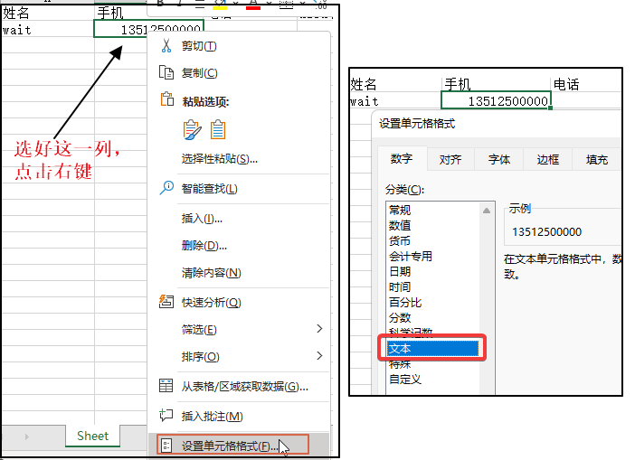Select 清除内容 (Clear Contents) menu entry

211,273
